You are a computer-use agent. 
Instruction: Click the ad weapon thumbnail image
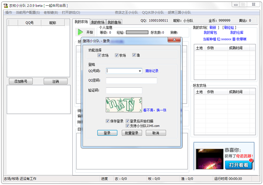point(210,159)
